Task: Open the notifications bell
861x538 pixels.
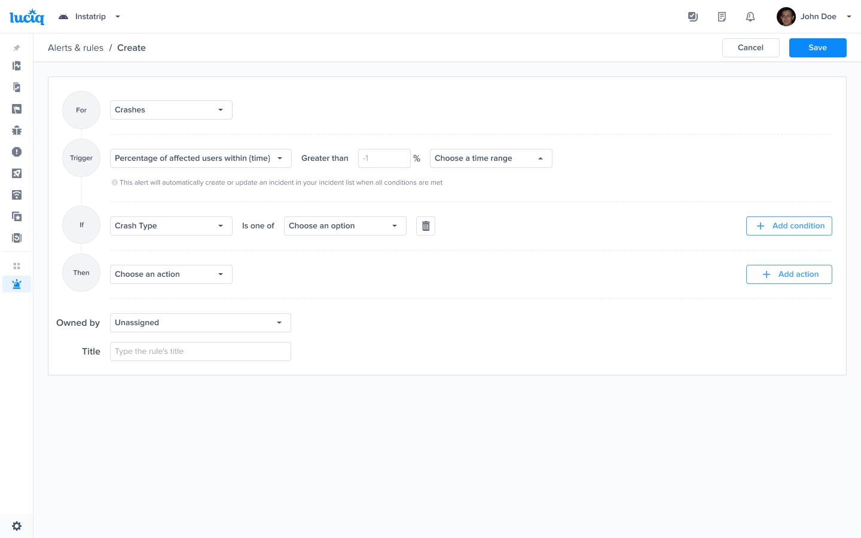Action: pyautogui.click(x=750, y=17)
